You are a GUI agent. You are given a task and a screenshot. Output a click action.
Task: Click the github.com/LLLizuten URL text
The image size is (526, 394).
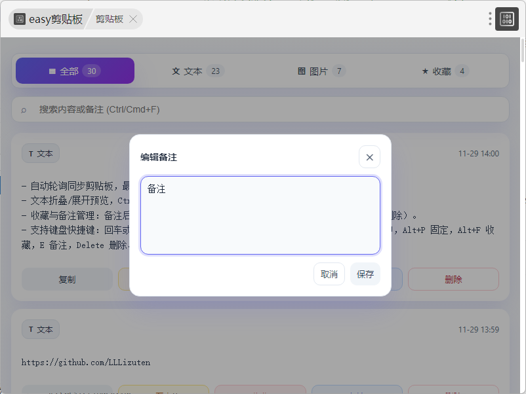point(86,362)
